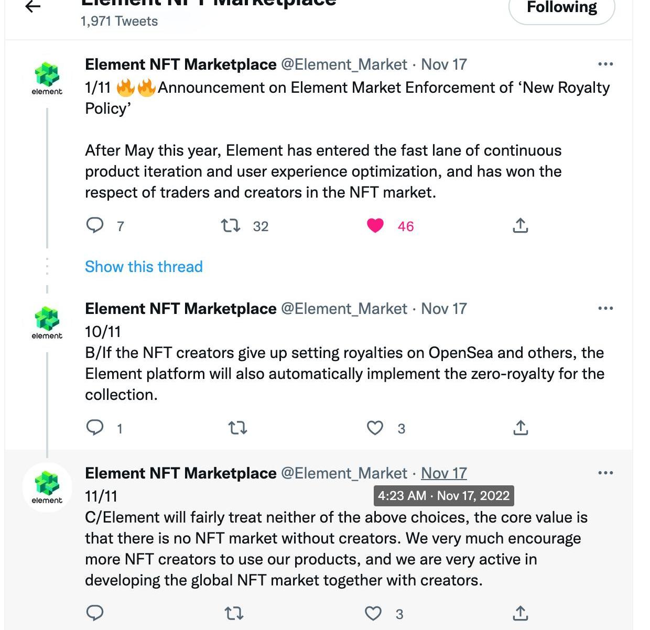Reply to the 10/11 tweet
The image size is (650, 630).
[x=94, y=428]
